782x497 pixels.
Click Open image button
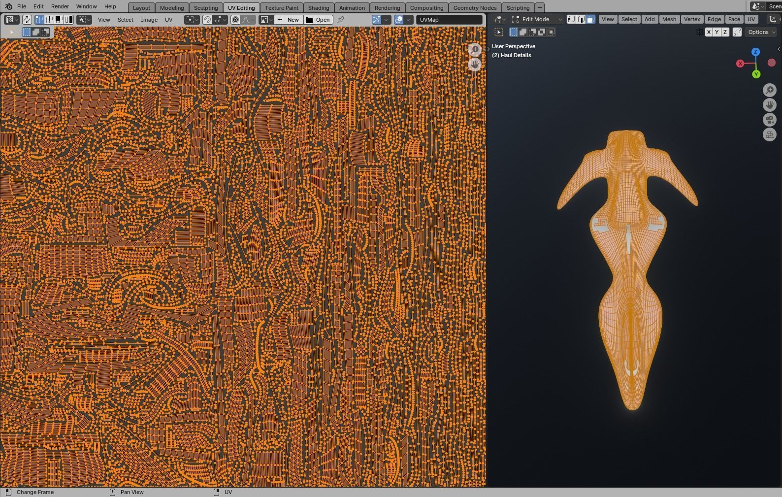318,20
